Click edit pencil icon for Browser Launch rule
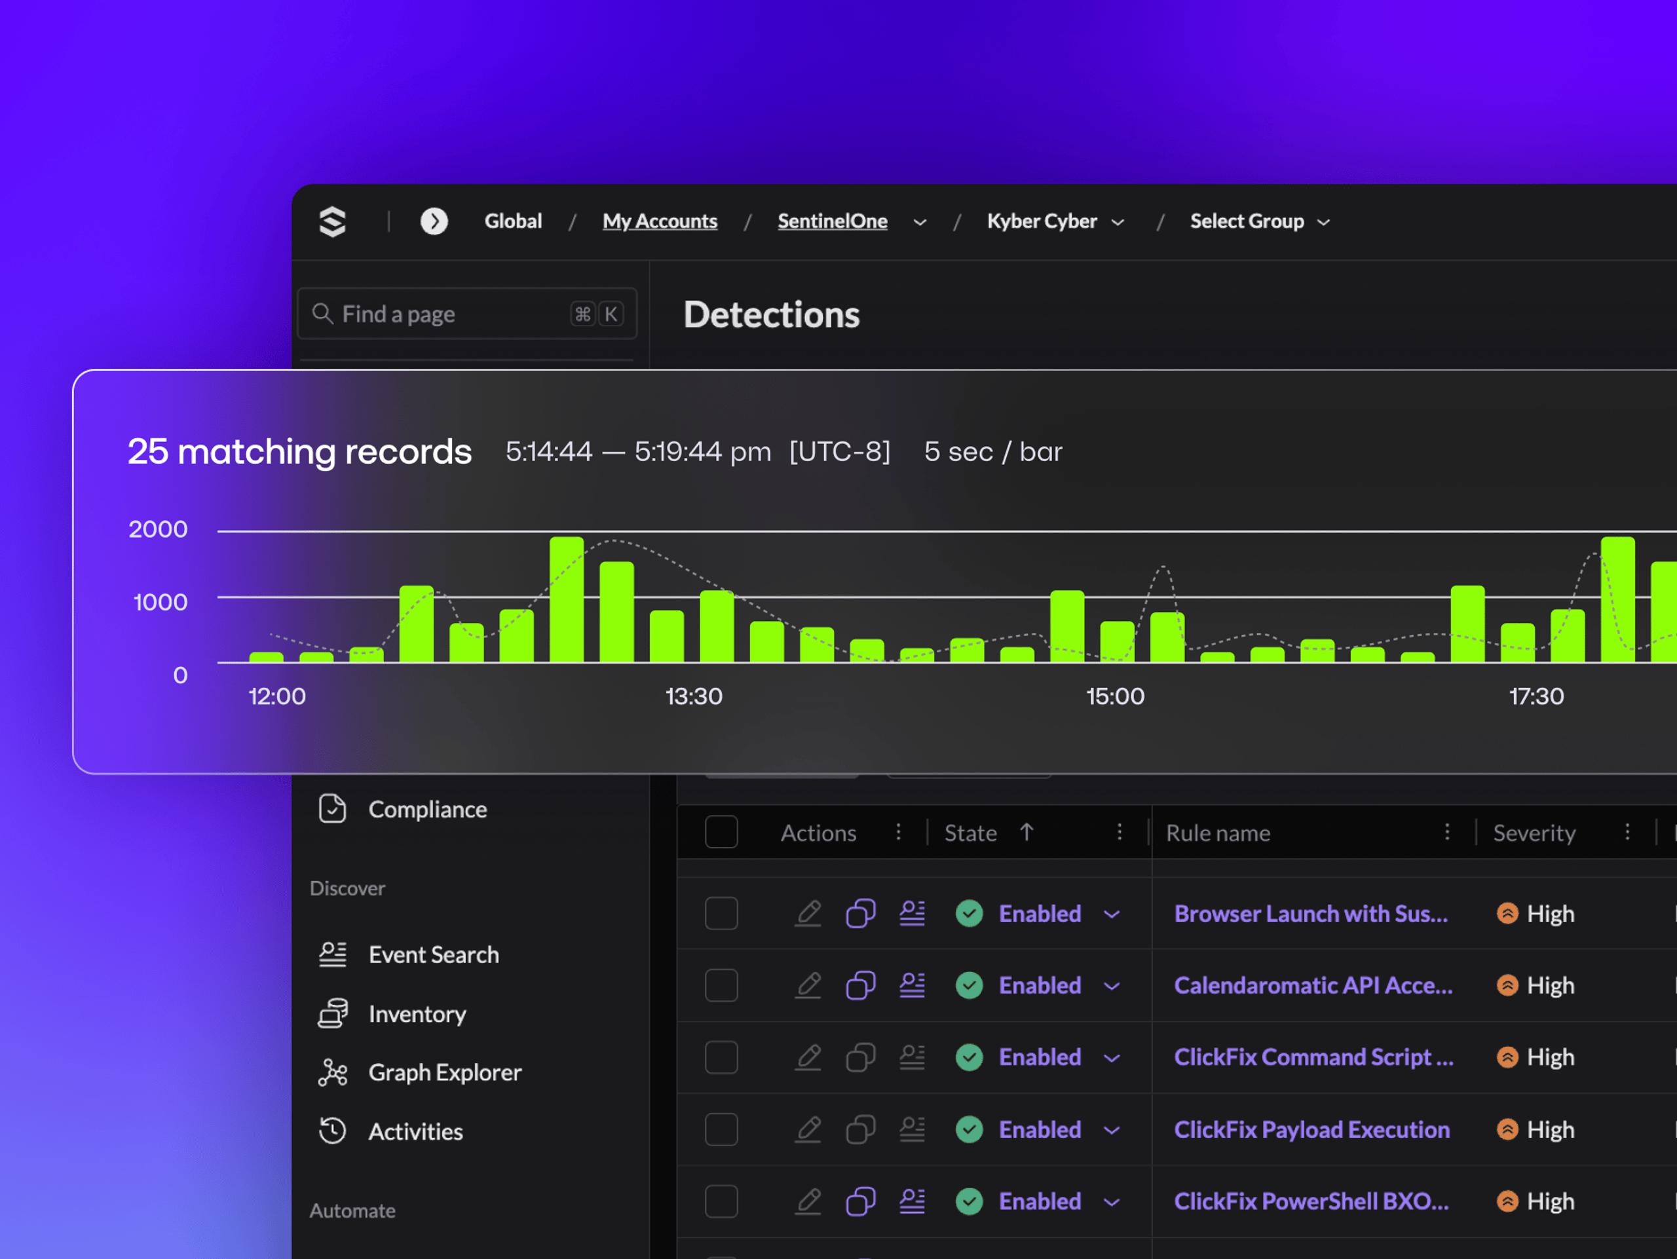The width and height of the screenshot is (1677, 1259). click(808, 913)
